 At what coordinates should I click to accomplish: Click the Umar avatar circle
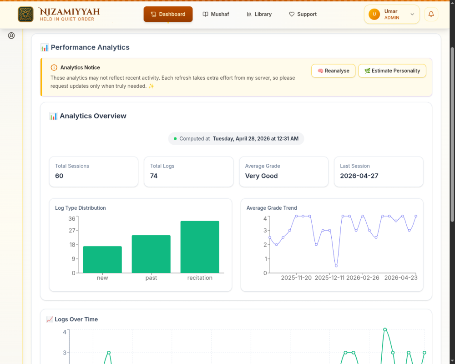click(374, 14)
